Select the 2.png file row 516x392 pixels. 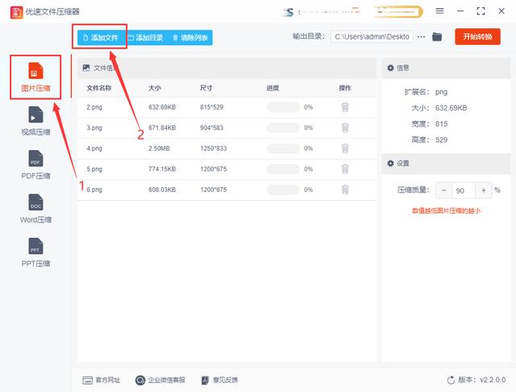coord(227,107)
